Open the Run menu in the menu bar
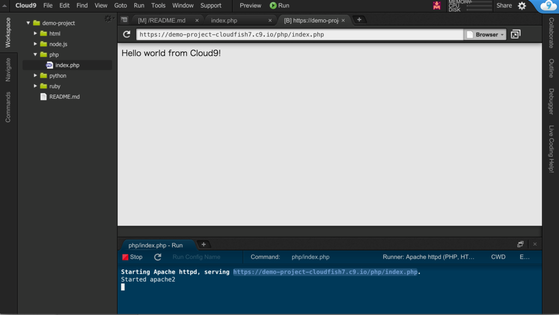Screen dimensions: 559x315 139,5
